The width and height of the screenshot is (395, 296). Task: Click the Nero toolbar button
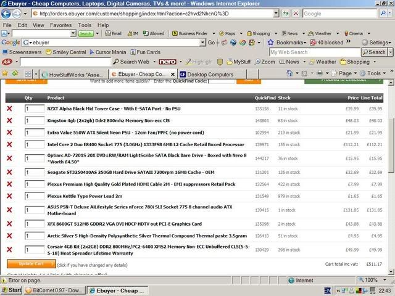[x=167, y=62]
